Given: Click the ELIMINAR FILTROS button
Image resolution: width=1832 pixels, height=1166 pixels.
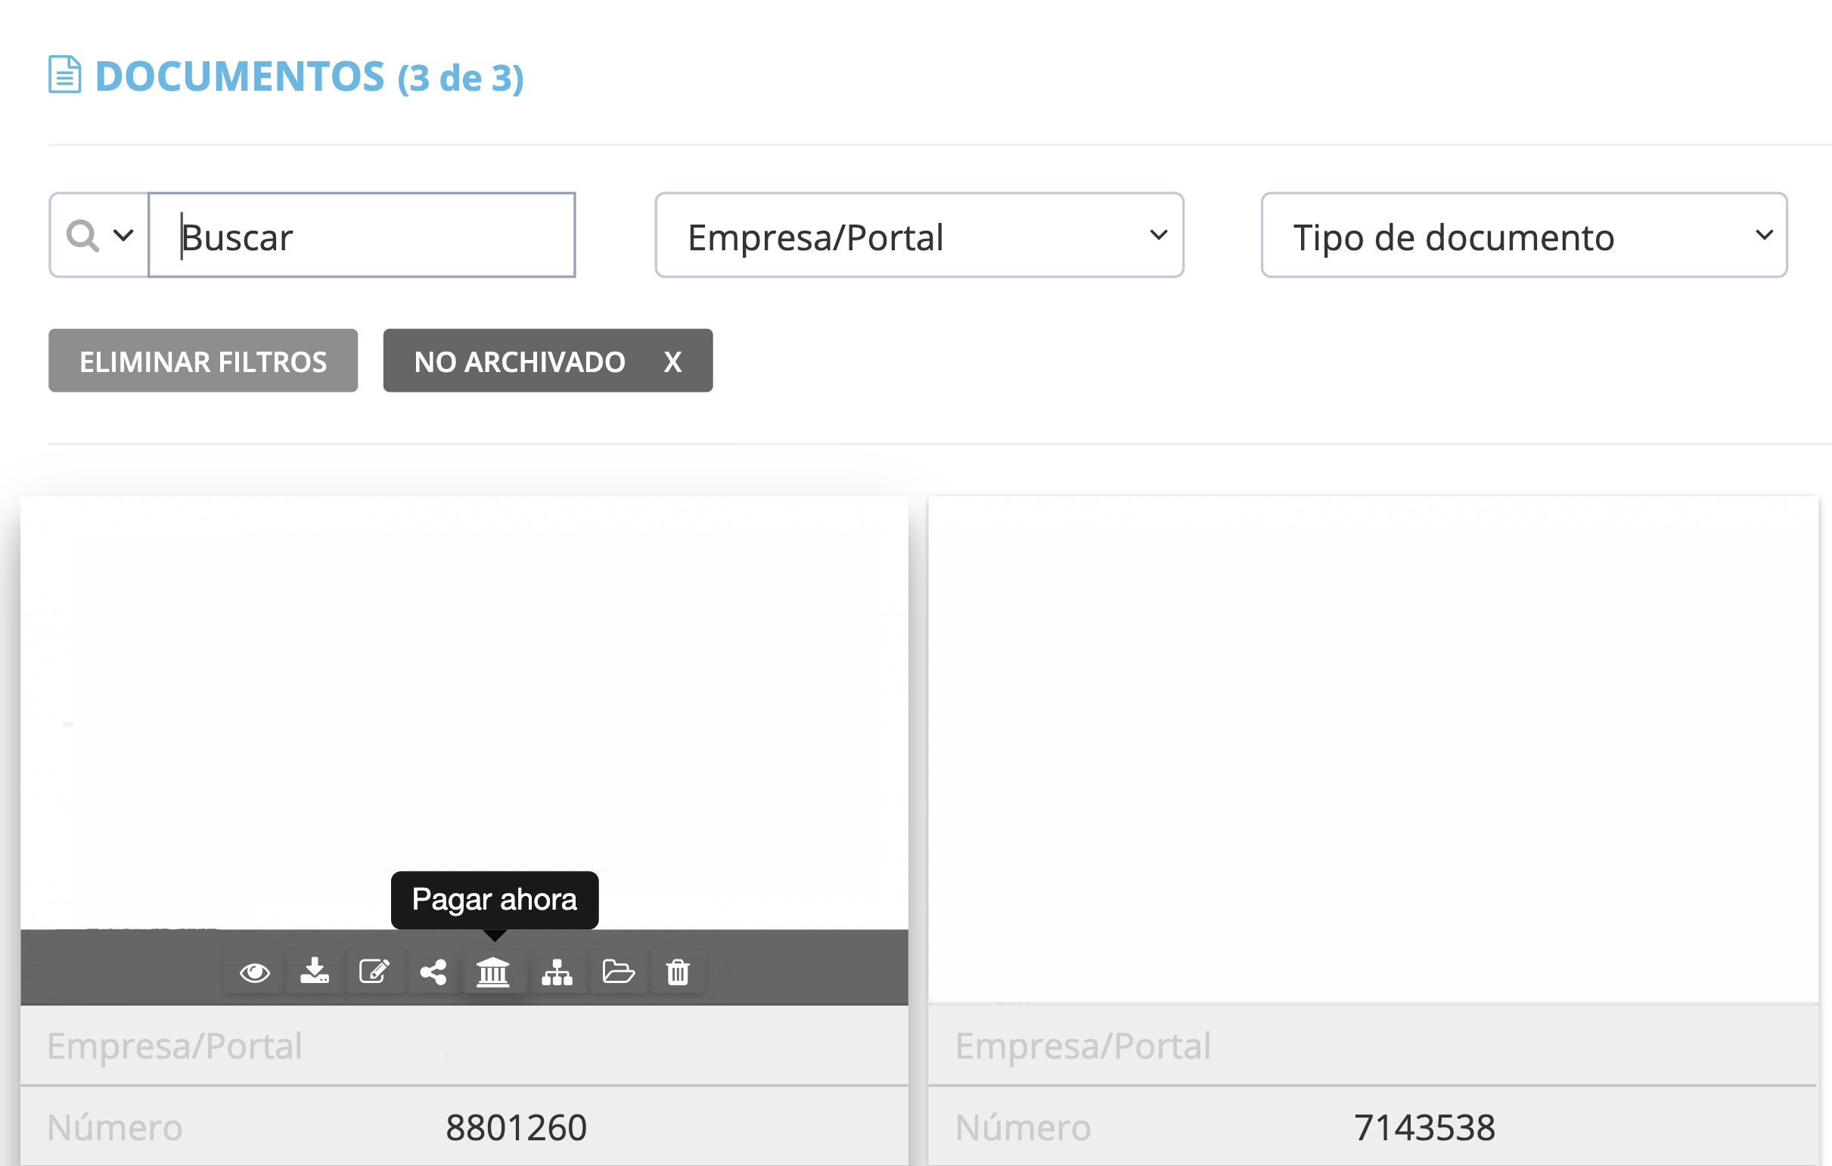Looking at the screenshot, I should coord(203,361).
